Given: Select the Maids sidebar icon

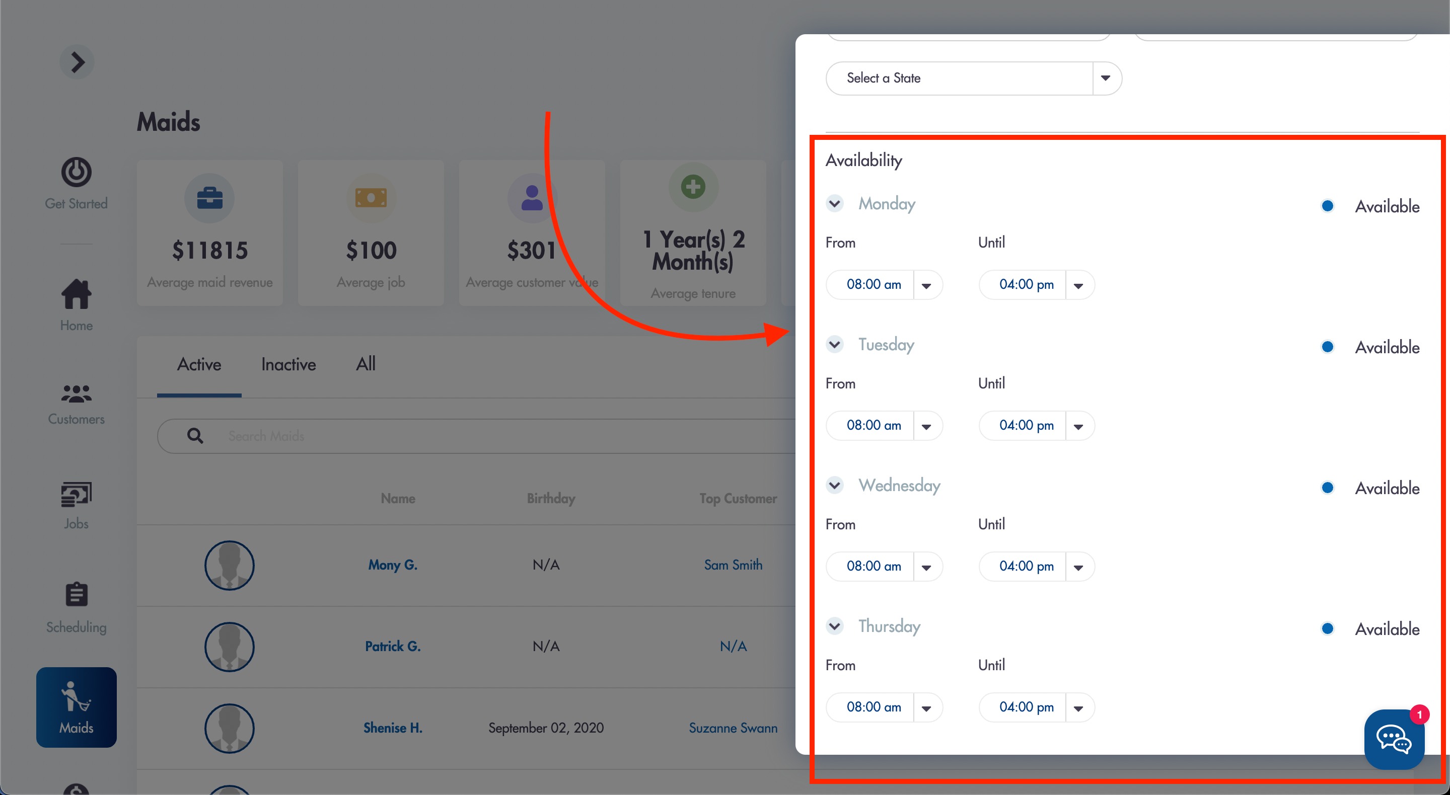Looking at the screenshot, I should point(76,707).
